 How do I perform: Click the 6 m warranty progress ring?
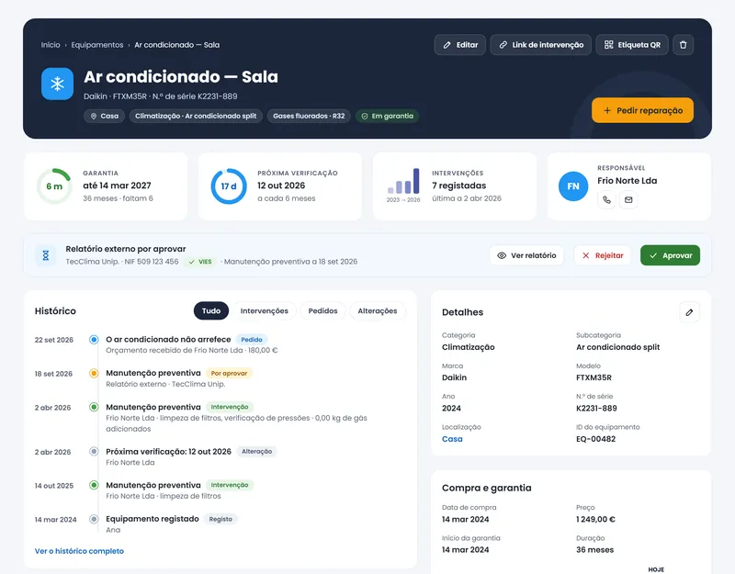(54, 186)
